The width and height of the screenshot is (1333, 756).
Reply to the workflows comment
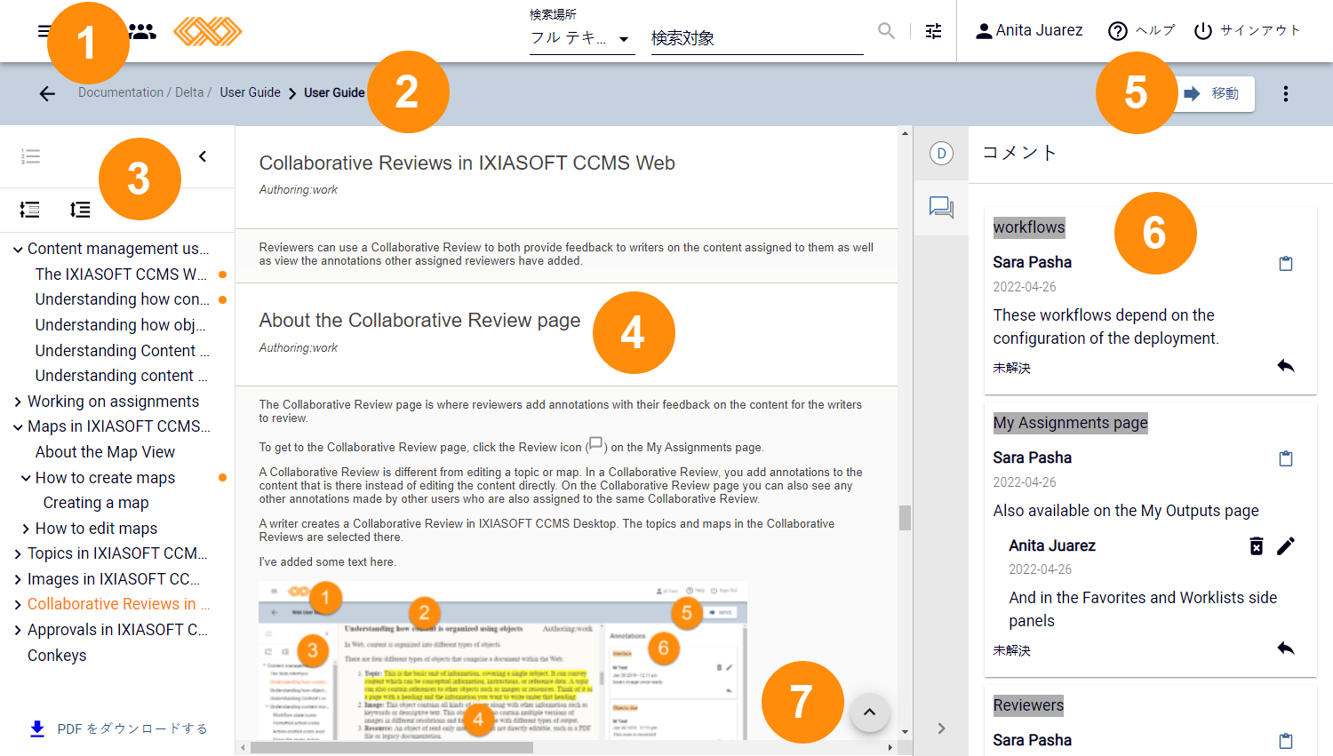[x=1285, y=366]
